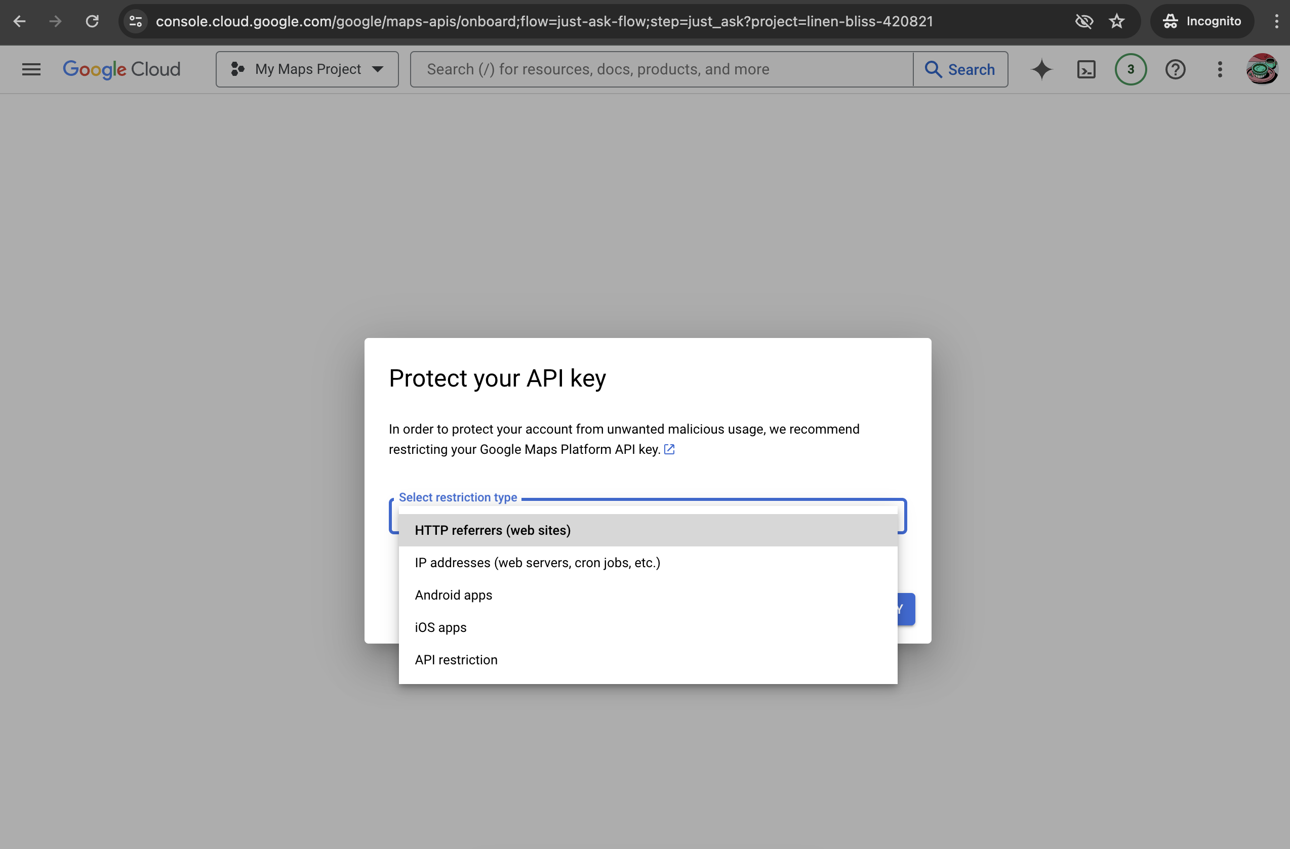Screen dimensions: 1290x849
Task: Click the browser forward arrow
Action: (55, 21)
